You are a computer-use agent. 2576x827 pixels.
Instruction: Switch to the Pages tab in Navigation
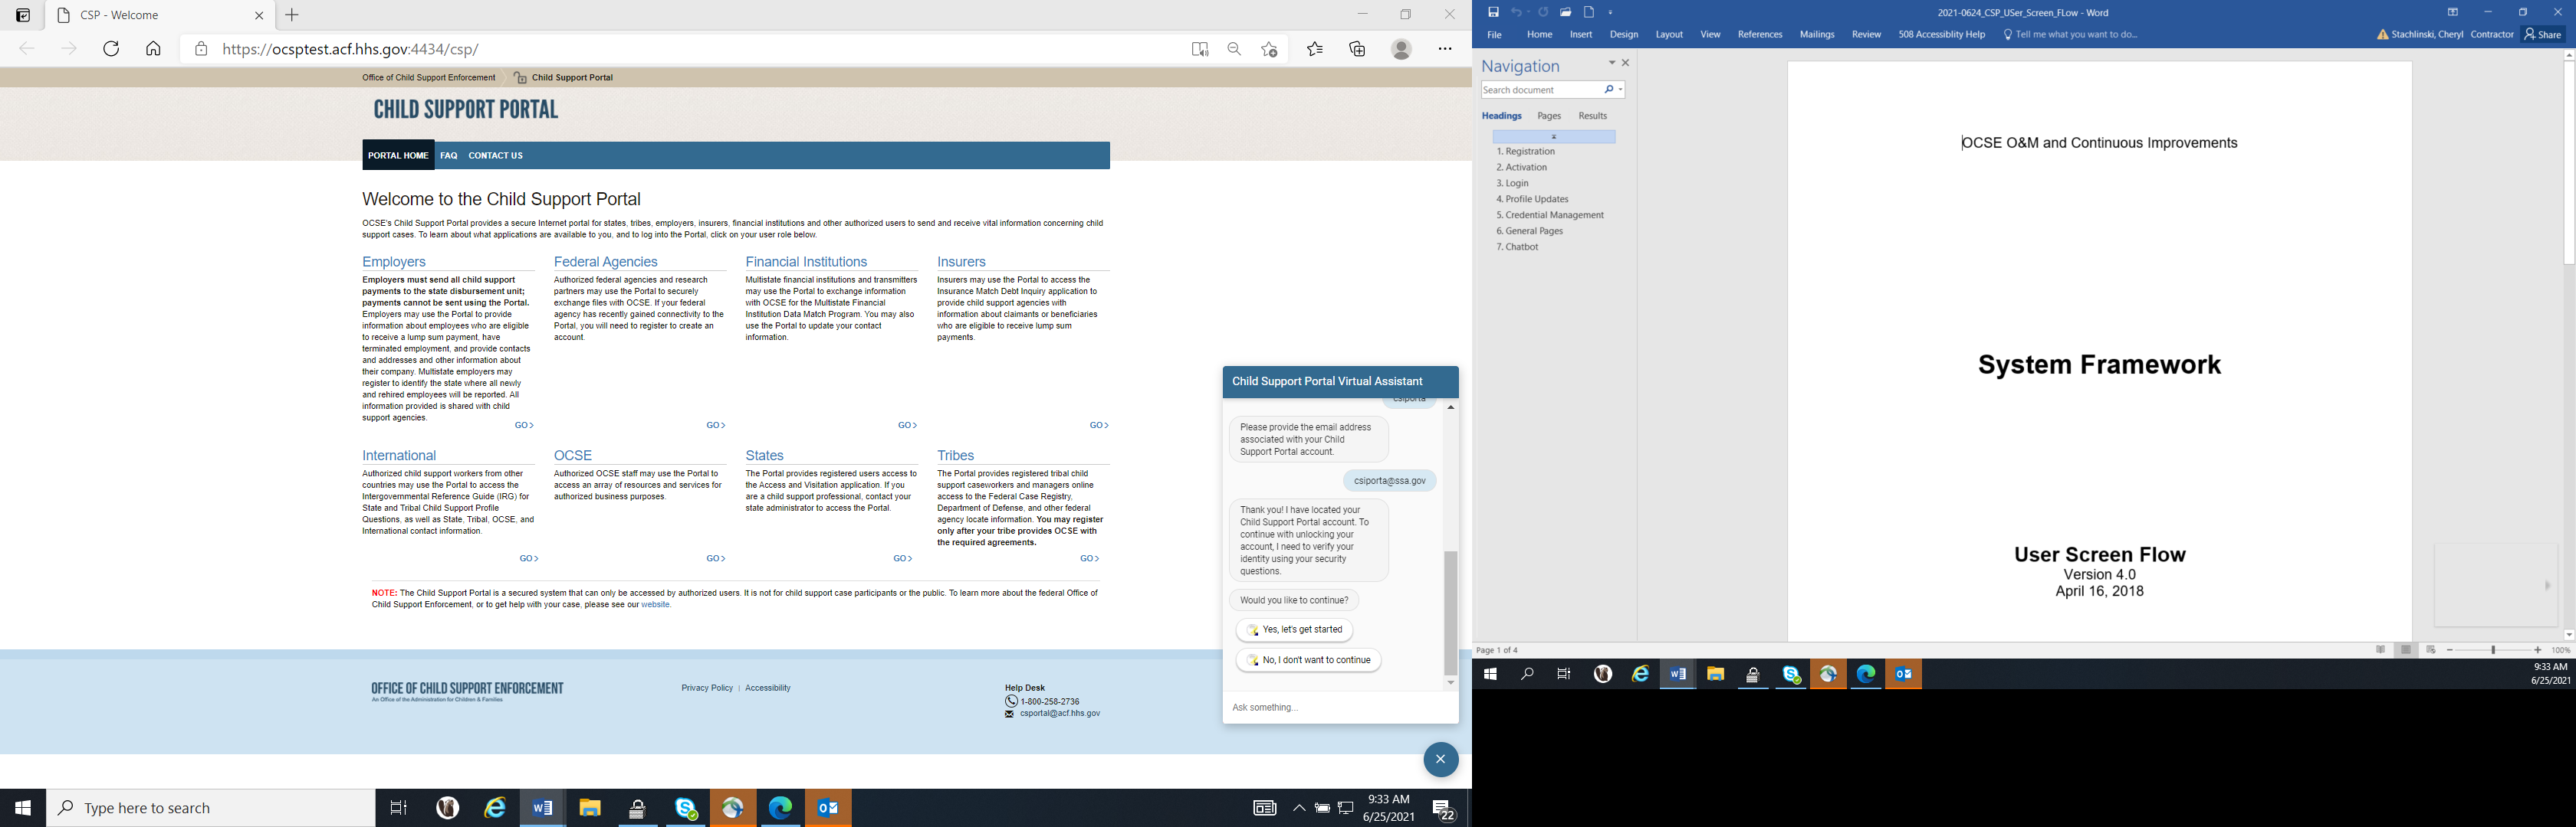[1549, 116]
